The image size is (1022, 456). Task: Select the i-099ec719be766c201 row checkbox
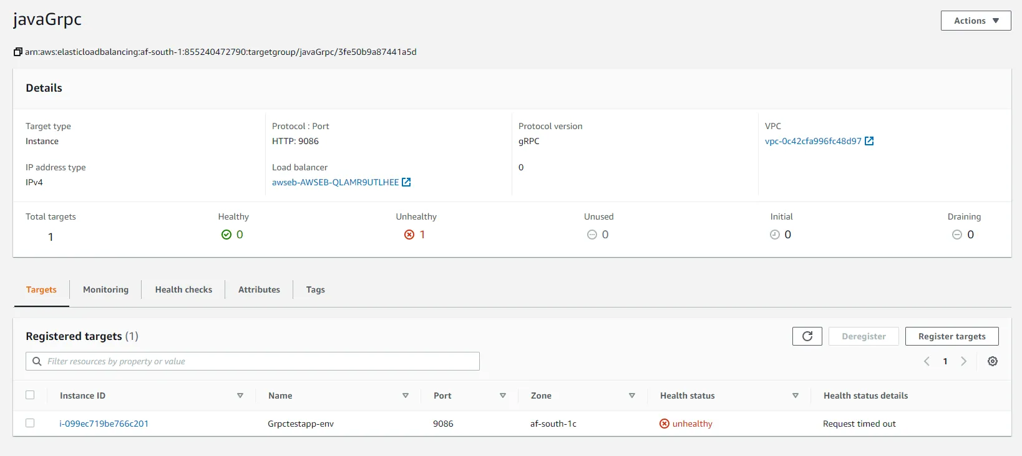coord(30,423)
